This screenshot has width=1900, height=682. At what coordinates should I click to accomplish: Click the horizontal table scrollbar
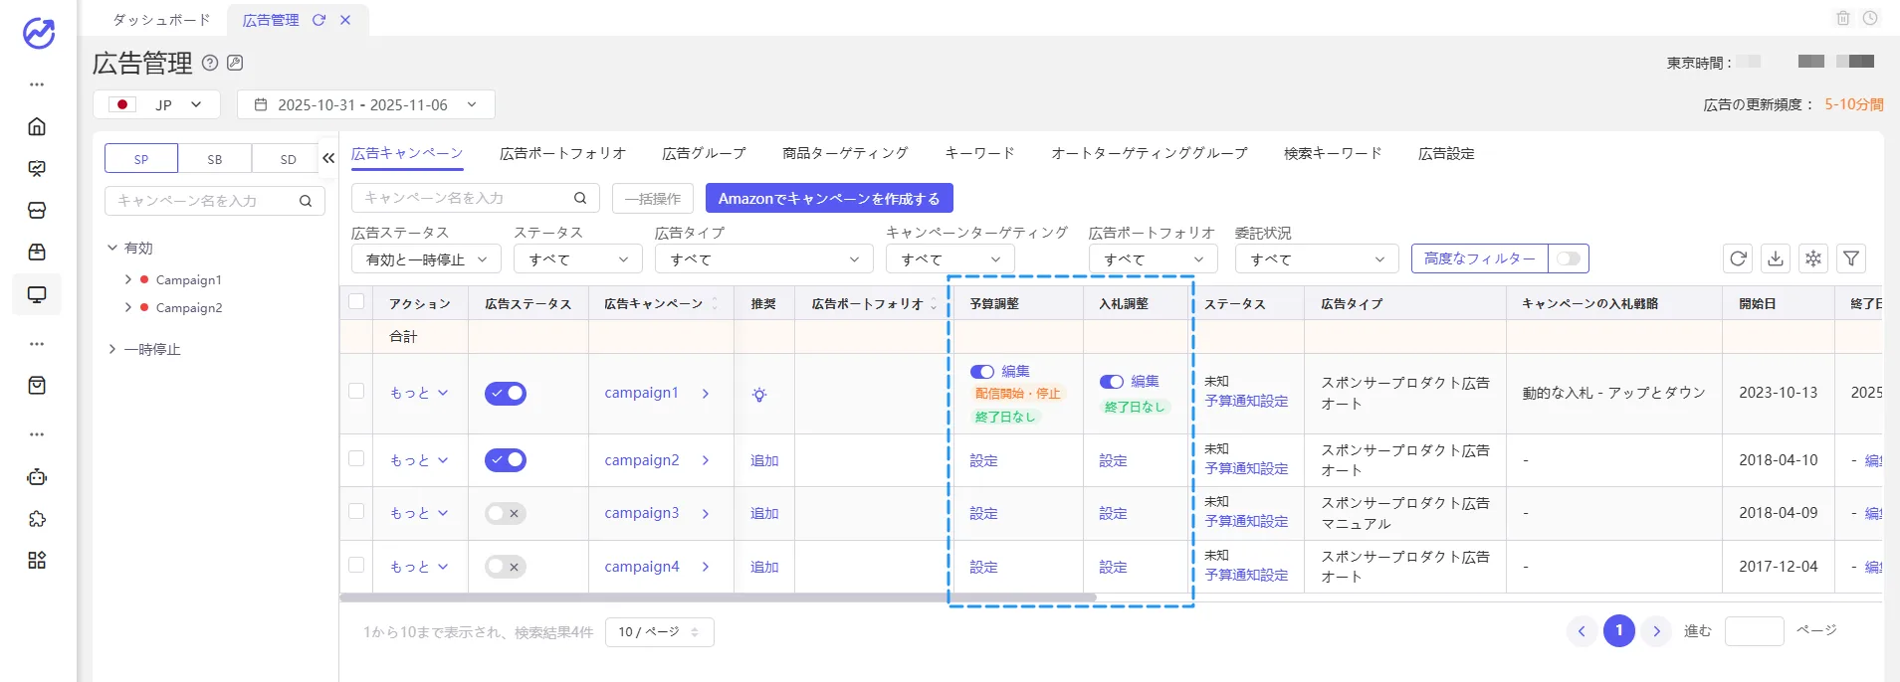(x=718, y=597)
